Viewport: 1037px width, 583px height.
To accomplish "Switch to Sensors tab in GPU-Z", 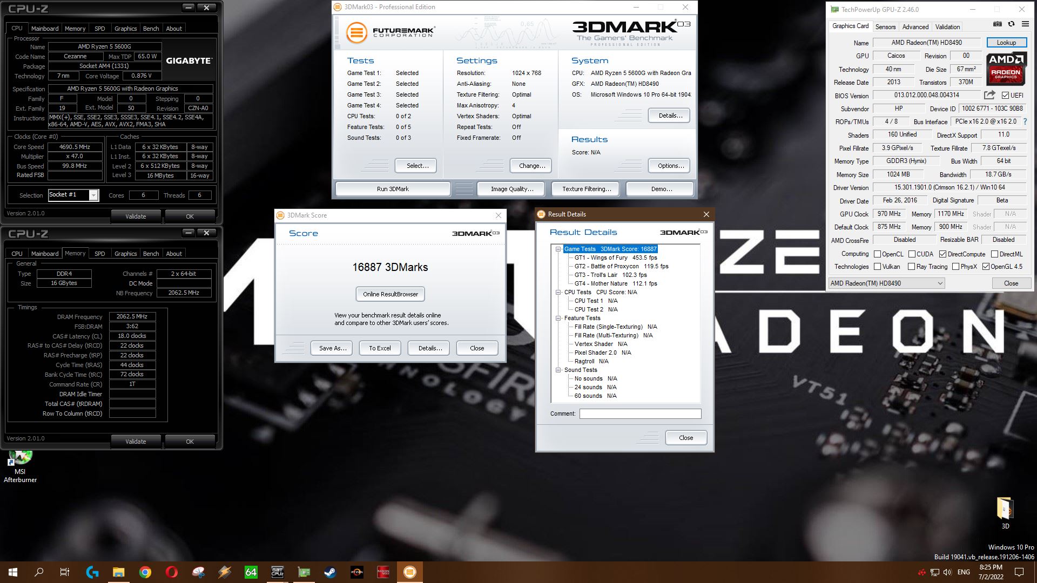I will [885, 27].
